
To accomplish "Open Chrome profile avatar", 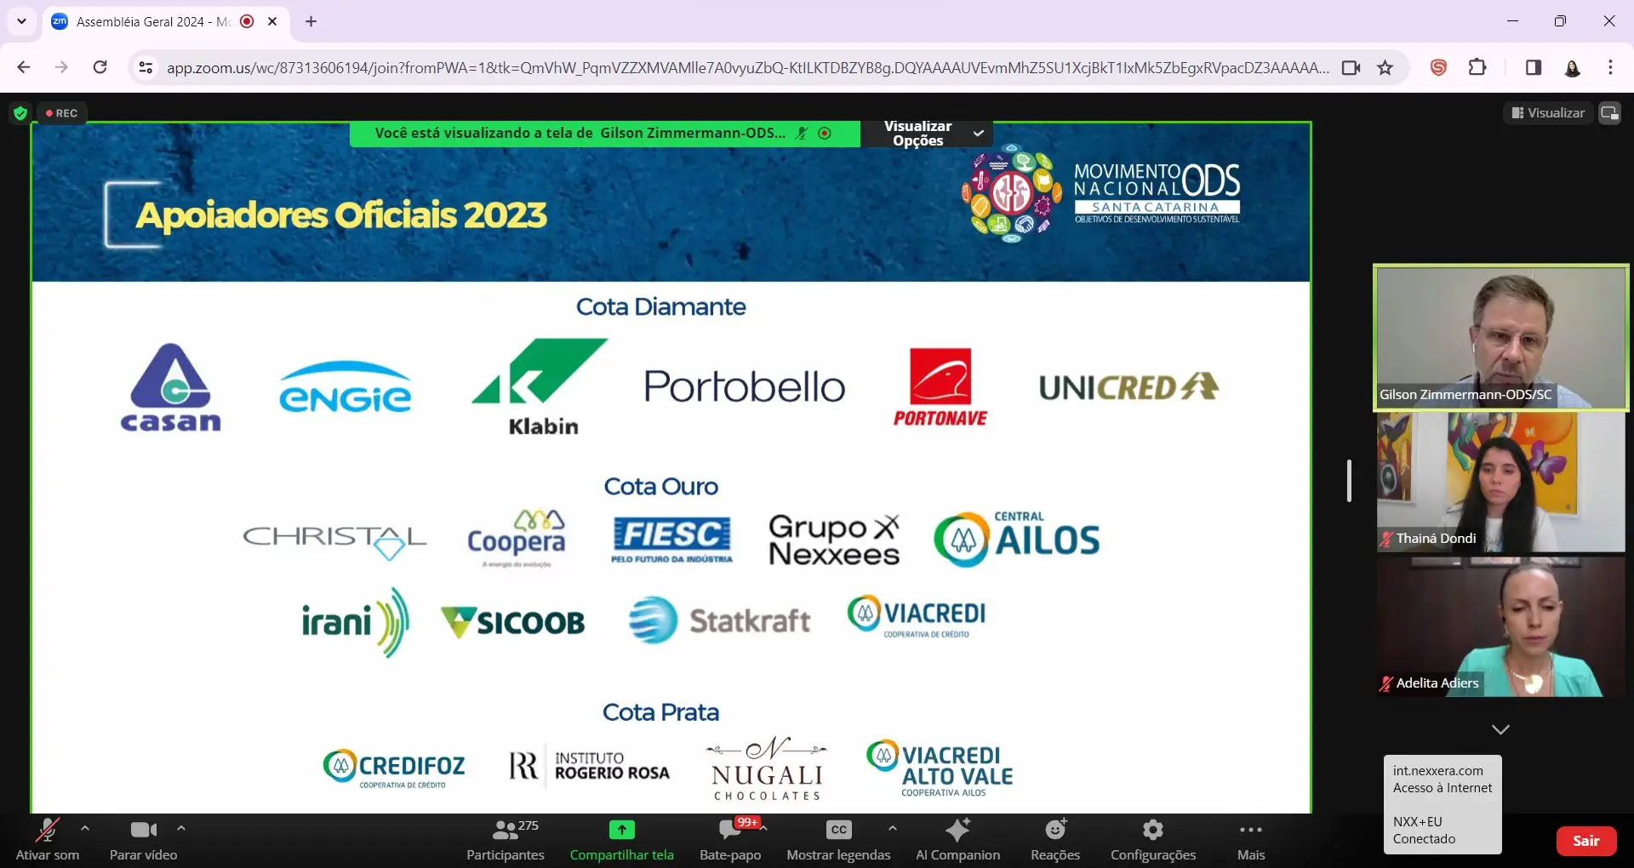I will (1573, 67).
